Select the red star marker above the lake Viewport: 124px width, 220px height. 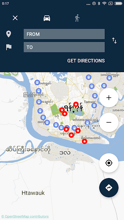coord(76,104)
